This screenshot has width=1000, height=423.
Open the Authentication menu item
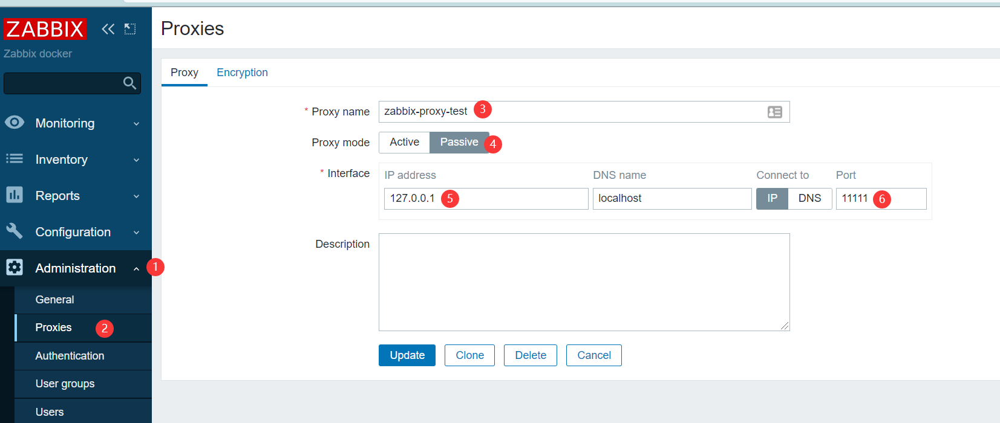pyautogui.click(x=70, y=356)
